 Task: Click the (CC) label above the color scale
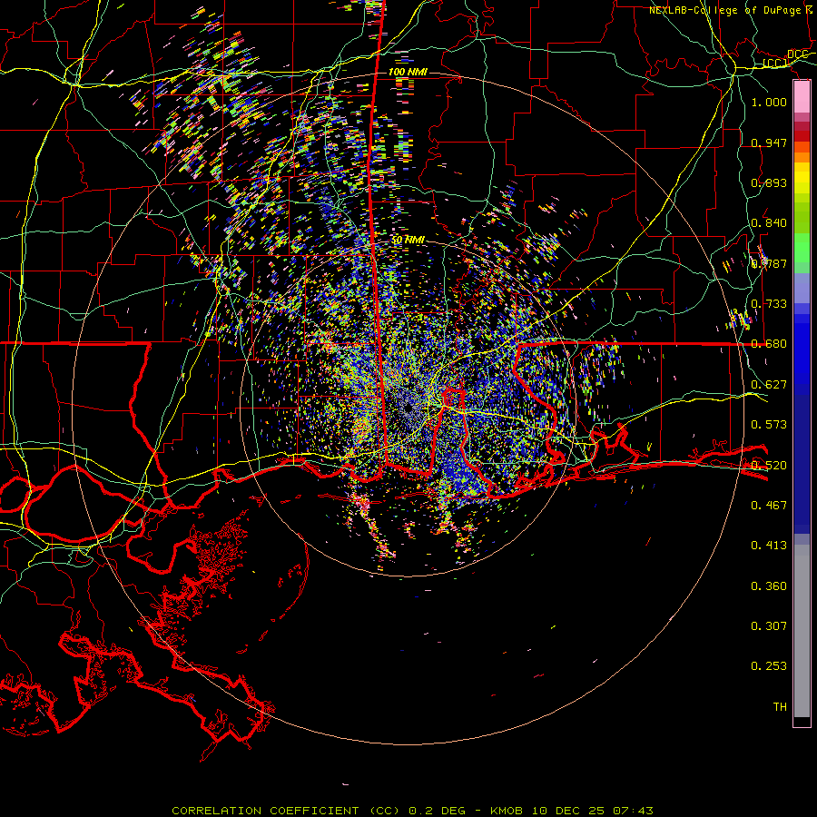click(x=775, y=64)
